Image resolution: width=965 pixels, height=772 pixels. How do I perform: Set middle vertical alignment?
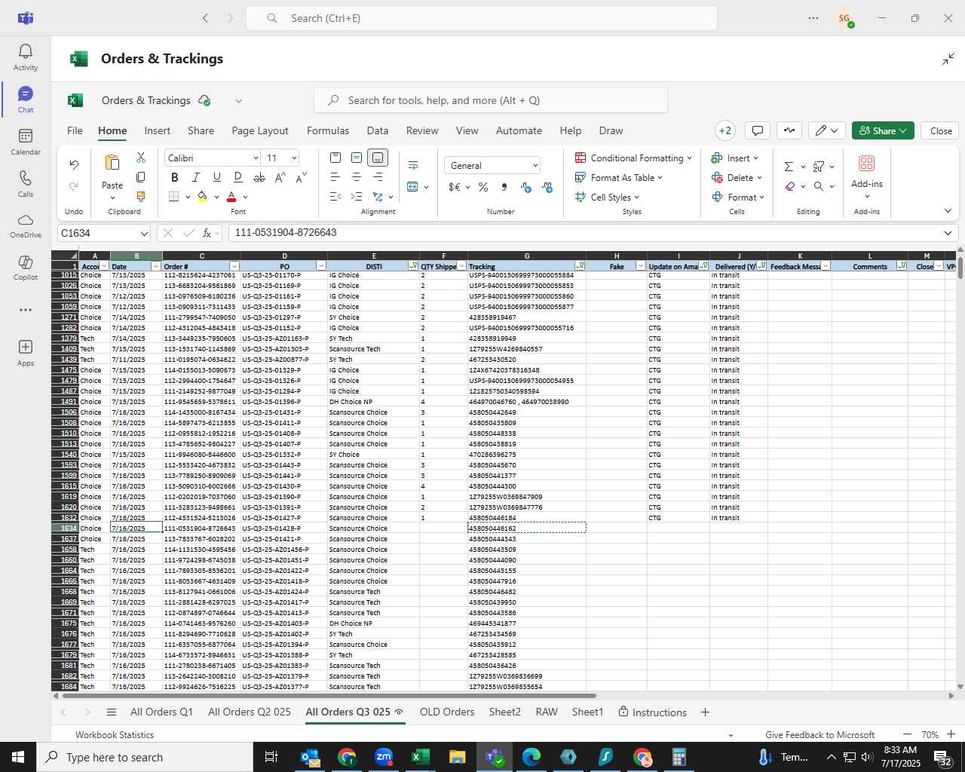(x=357, y=158)
